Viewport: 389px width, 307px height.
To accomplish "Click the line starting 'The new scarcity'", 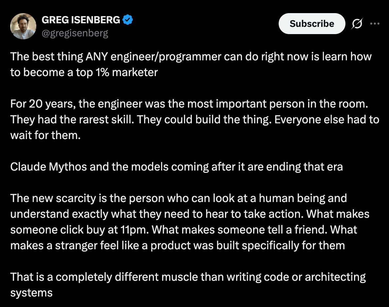I will click(x=179, y=198).
